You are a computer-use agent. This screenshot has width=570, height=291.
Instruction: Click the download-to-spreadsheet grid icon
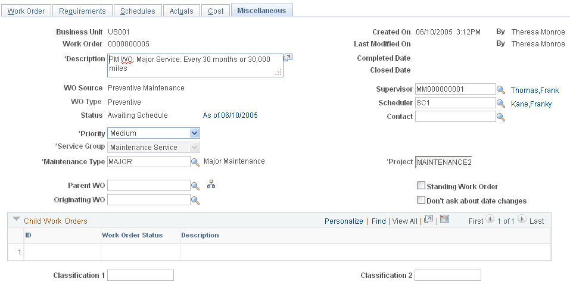click(x=444, y=219)
